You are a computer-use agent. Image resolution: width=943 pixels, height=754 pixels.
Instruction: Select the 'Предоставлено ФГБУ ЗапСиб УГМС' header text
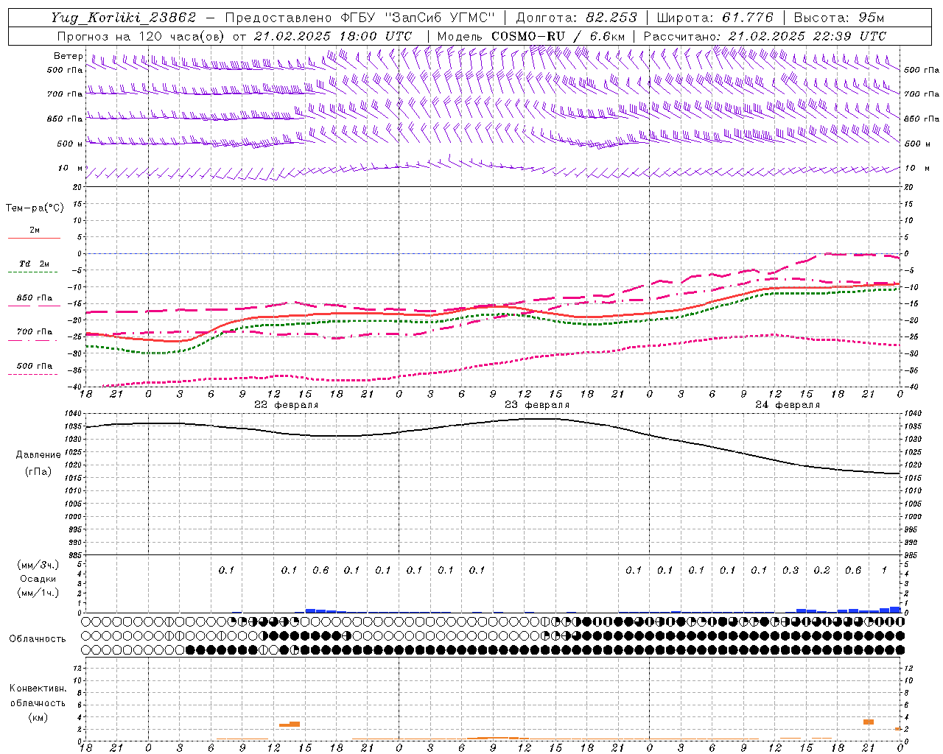point(360,18)
